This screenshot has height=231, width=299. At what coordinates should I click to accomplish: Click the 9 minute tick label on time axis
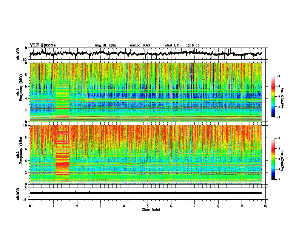pyautogui.click(x=242, y=206)
